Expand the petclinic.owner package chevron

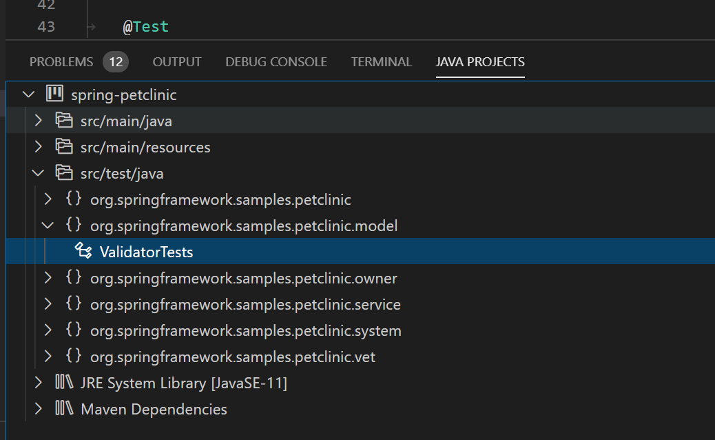coord(48,277)
